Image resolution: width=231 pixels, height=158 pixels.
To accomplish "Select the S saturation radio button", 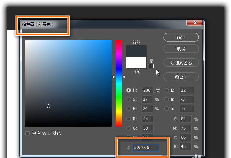I will 128,99.
